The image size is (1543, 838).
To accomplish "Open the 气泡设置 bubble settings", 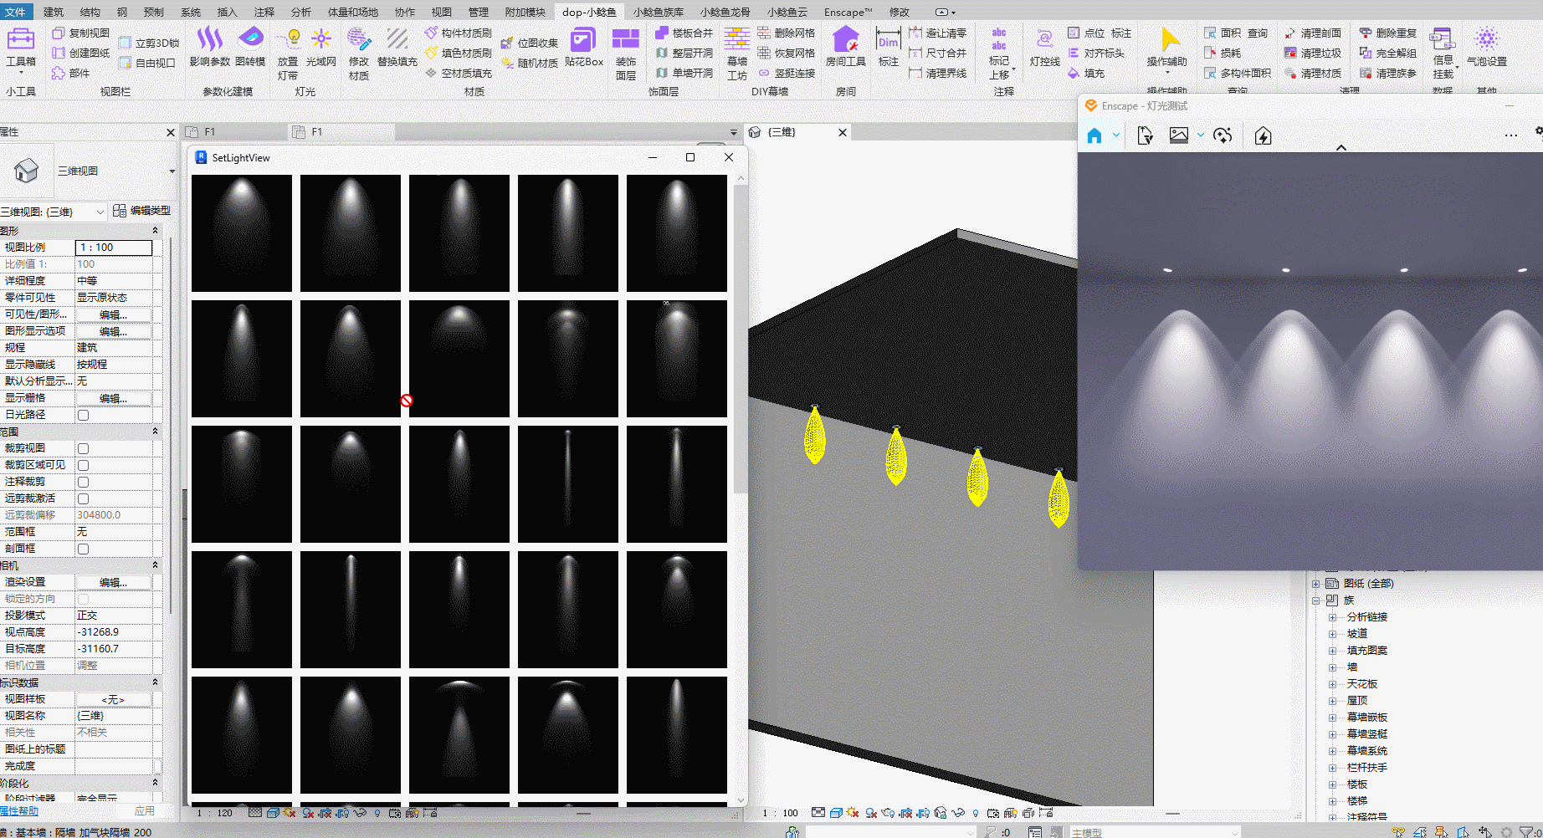I will 1487,48.
